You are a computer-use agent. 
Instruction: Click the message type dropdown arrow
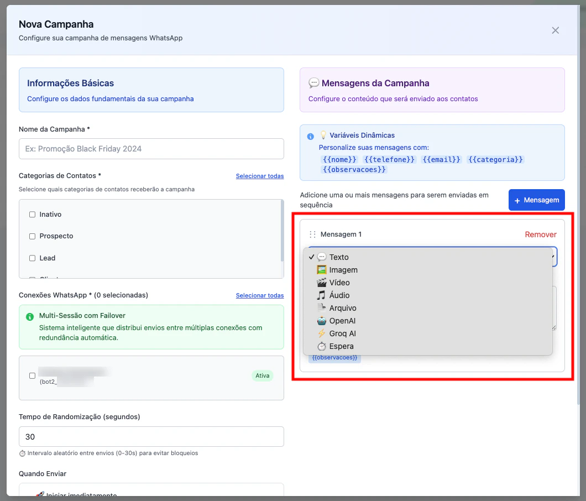click(x=553, y=257)
